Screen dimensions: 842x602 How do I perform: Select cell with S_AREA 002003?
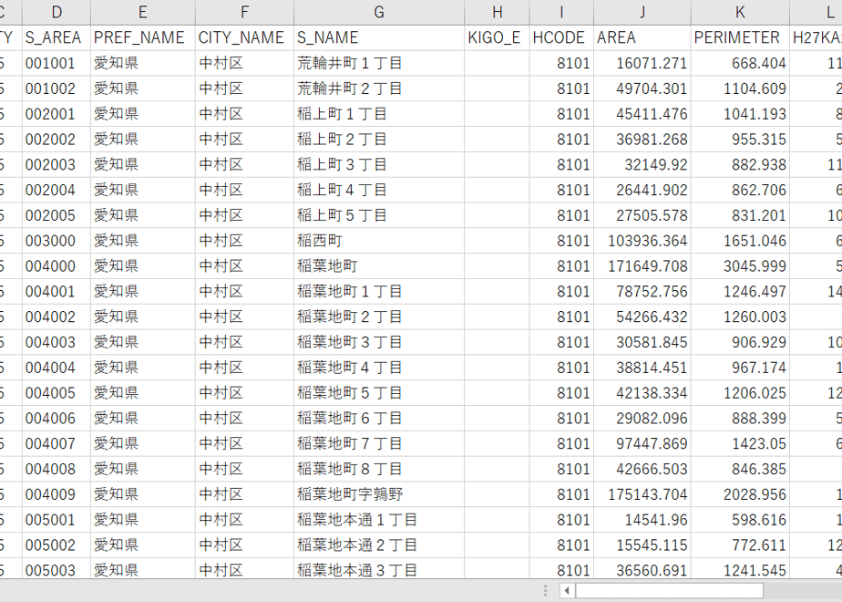coord(56,164)
